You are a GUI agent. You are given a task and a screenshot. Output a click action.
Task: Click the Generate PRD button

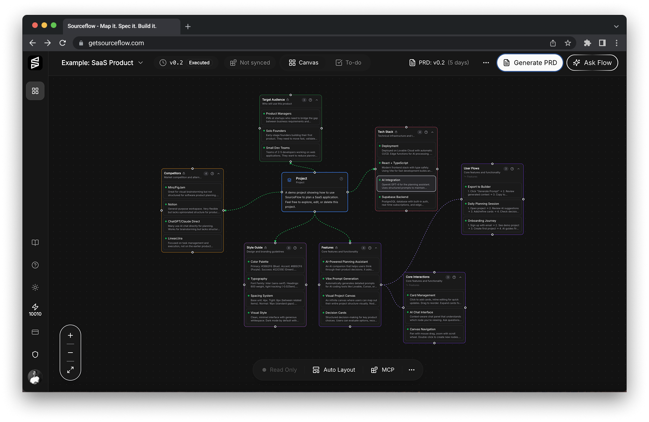(530, 63)
